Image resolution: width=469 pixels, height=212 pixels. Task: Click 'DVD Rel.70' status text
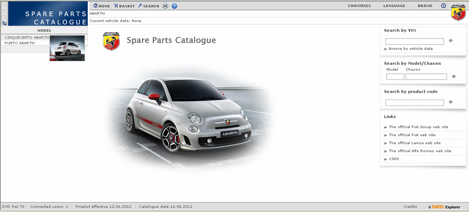point(13,207)
